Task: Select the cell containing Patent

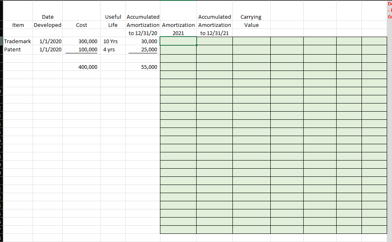Action: pyautogui.click(x=11, y=49)
